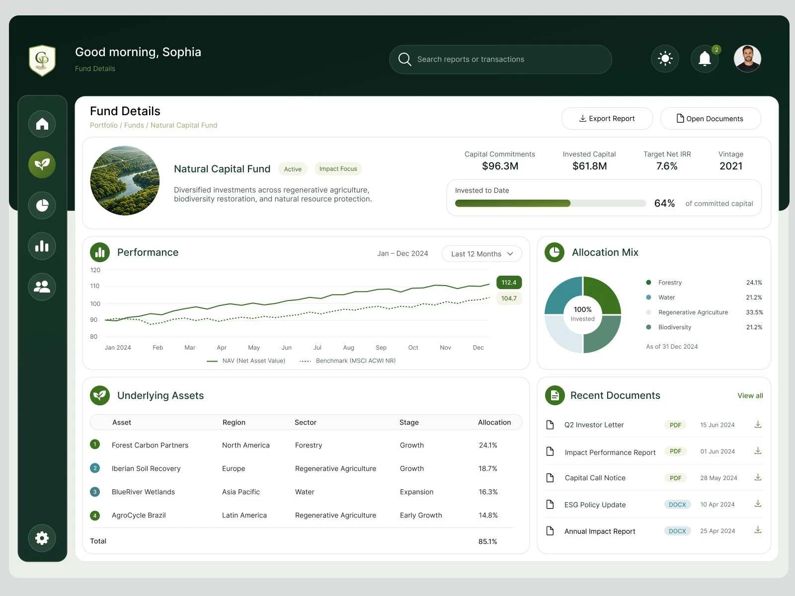The image size is (795, 596).
Task: Click the ESG Policy Update file icon
Action: pos(550,505)
